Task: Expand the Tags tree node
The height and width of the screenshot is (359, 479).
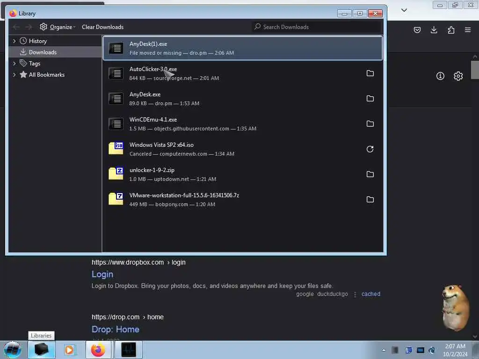Action: click(14, 63)
